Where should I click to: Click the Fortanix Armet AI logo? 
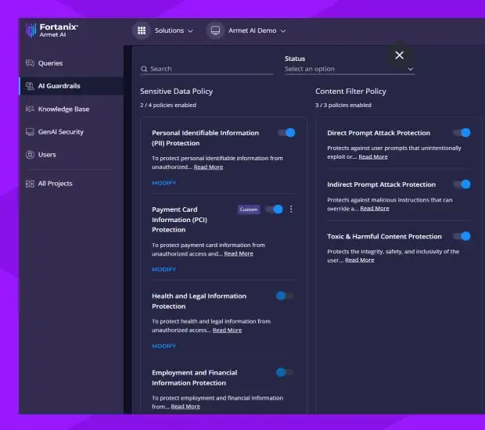click(52, 30)
